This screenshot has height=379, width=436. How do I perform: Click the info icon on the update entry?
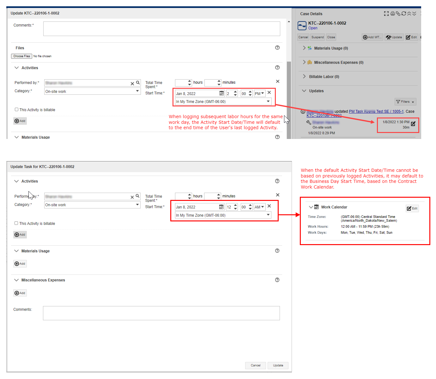[x=303, y=111]
